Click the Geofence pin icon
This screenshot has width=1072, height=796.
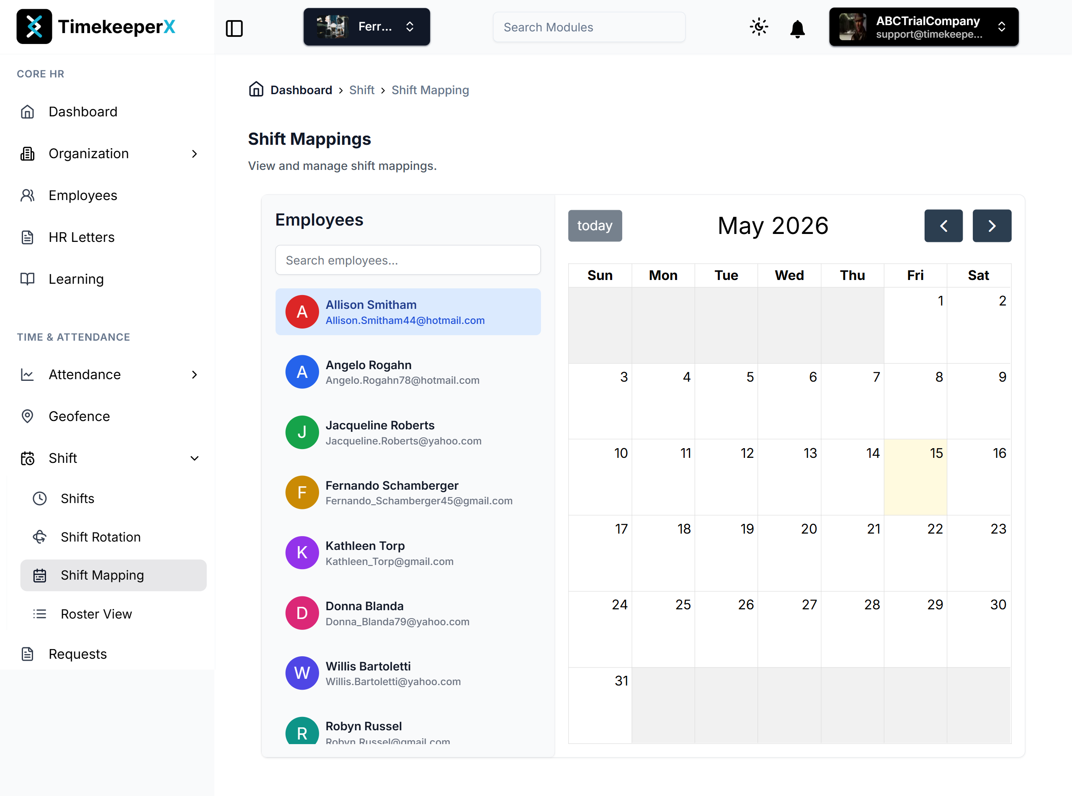pos(28,416)
